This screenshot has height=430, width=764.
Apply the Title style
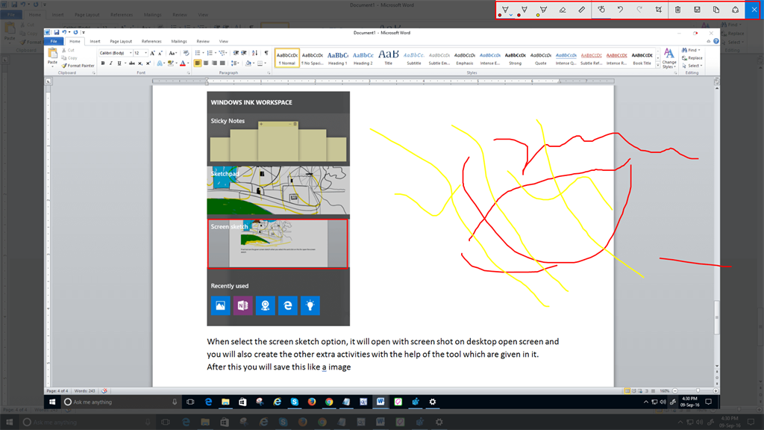click(x=388, y=58)
